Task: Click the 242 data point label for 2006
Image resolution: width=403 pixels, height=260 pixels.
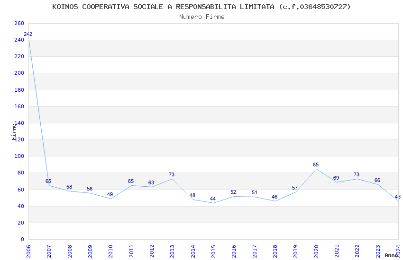Action: [28, 34]
